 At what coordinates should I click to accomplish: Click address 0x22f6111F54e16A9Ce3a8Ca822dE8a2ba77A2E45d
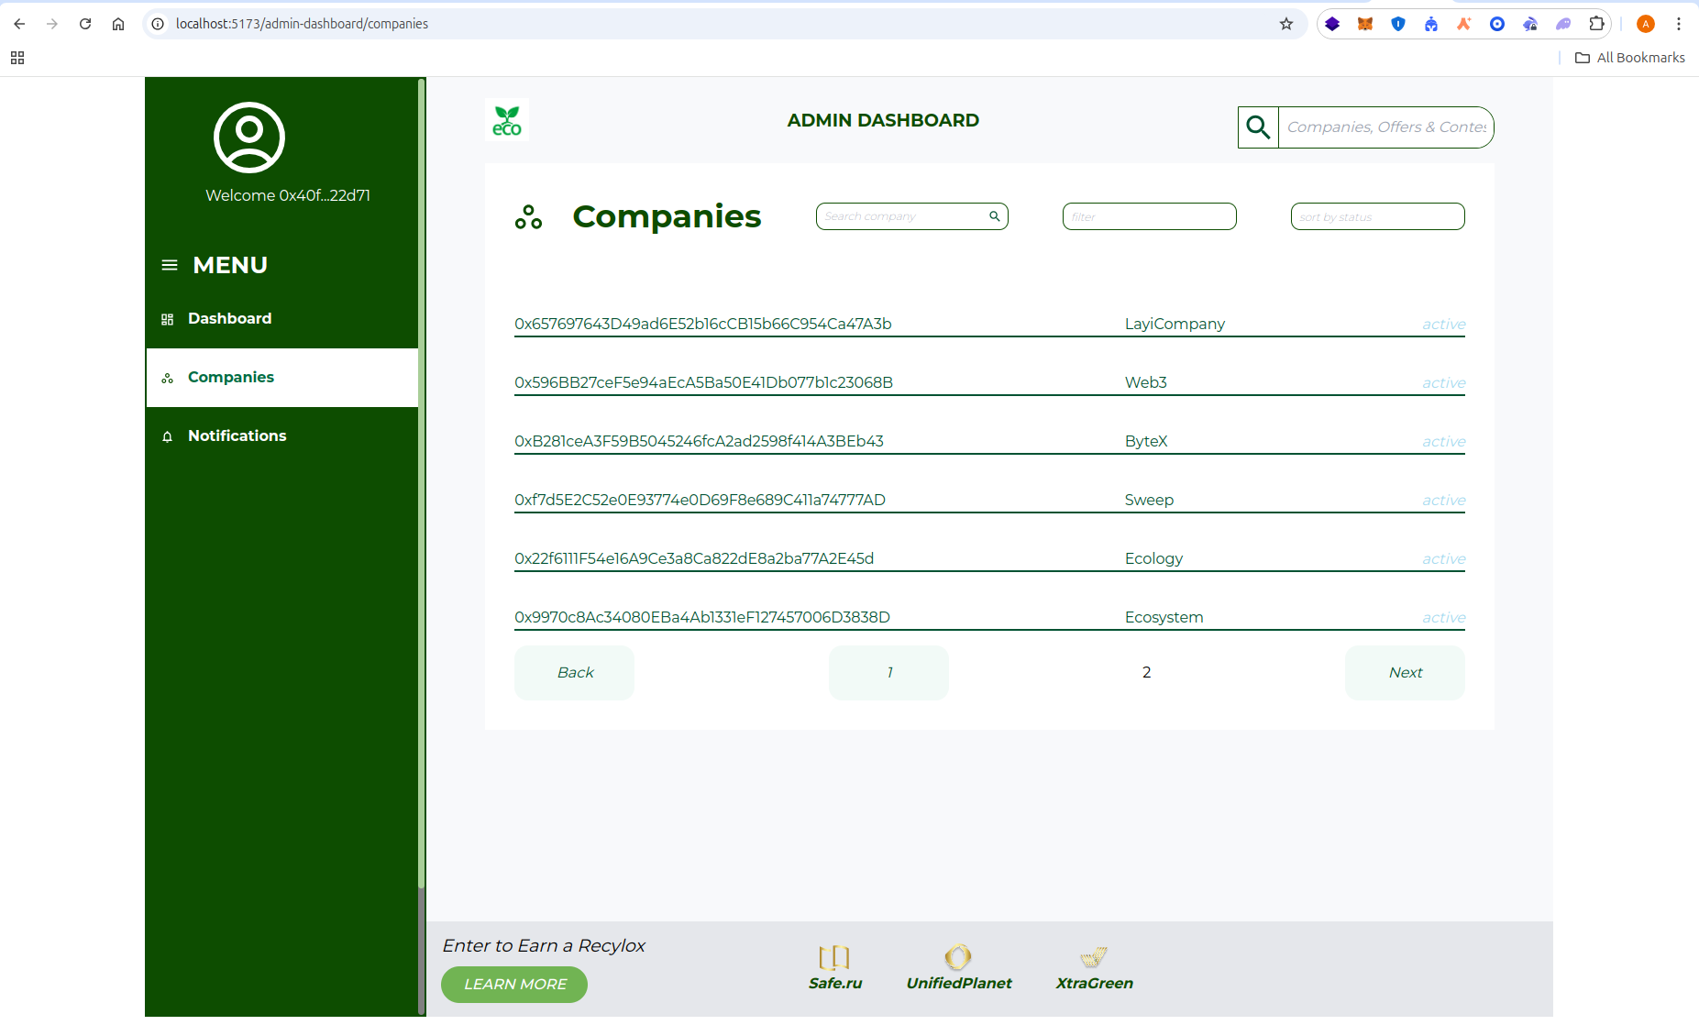[694, 559]
